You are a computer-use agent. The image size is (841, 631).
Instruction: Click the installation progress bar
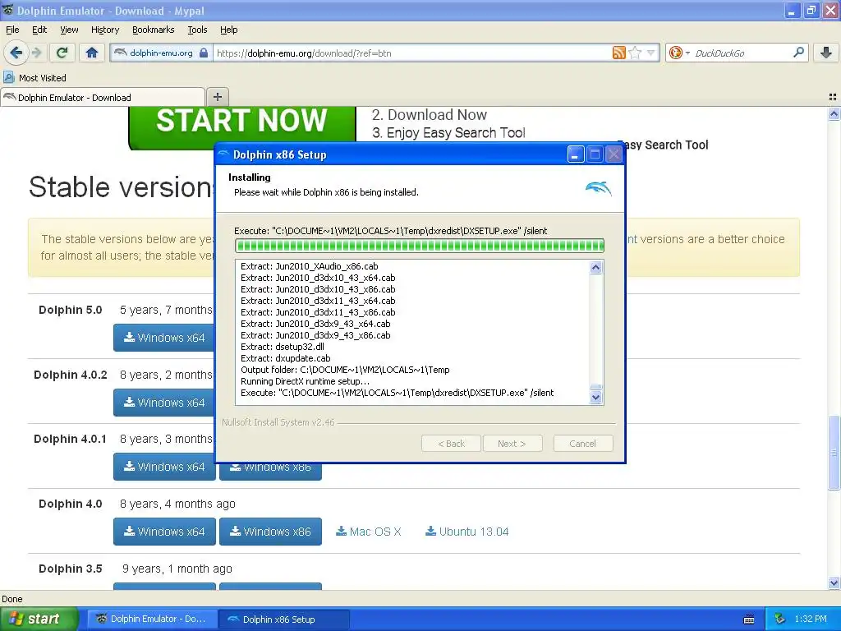click(420, 246)
